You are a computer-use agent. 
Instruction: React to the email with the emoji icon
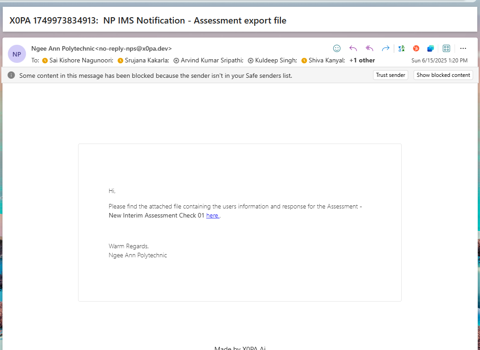click(337, 48)
